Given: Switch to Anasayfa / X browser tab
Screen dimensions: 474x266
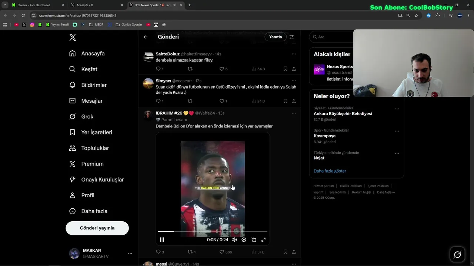Looking at the screenshot, I should tap(97, 5).
